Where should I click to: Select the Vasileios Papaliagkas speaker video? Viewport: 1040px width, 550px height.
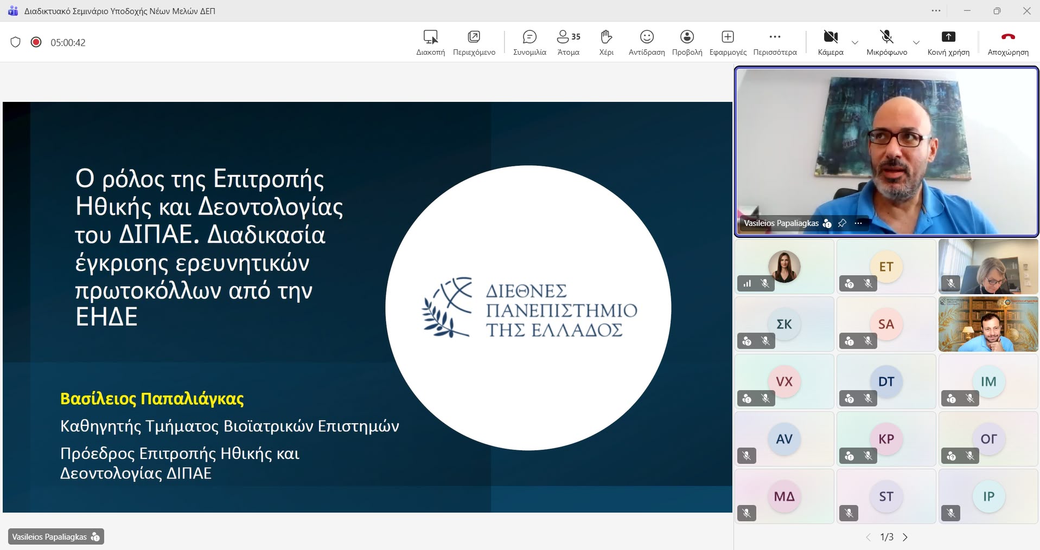click(886, 152)
